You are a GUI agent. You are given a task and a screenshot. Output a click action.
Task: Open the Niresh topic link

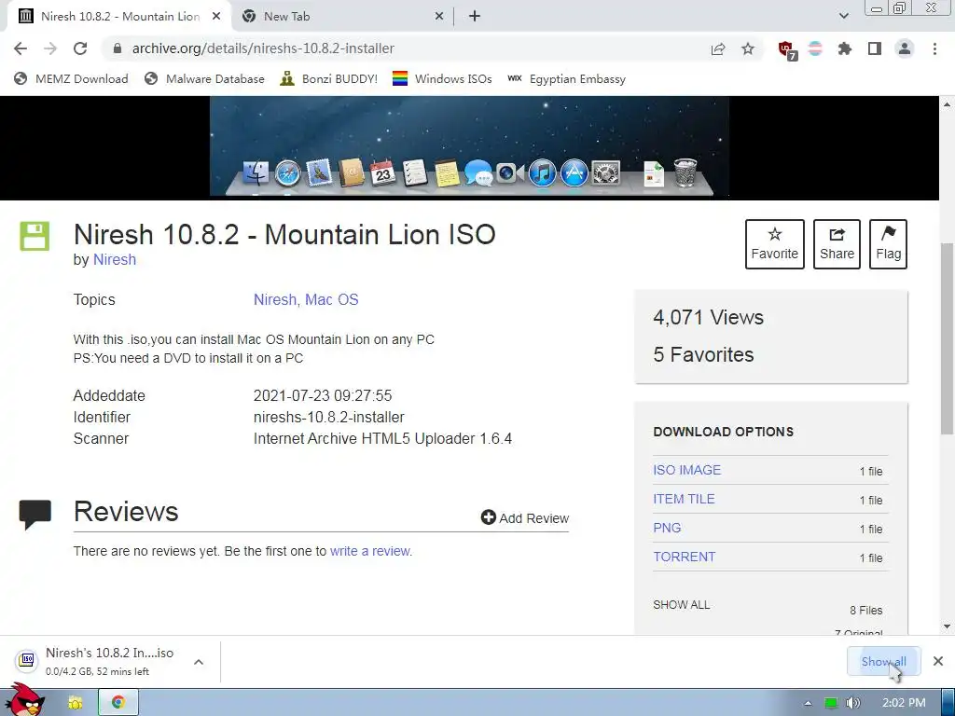275,299
